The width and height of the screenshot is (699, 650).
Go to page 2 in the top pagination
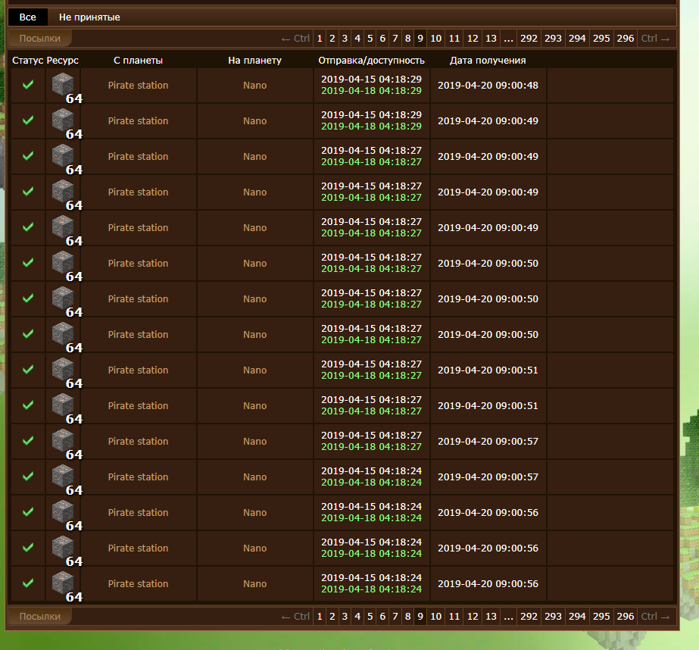(x=332, y=39)
